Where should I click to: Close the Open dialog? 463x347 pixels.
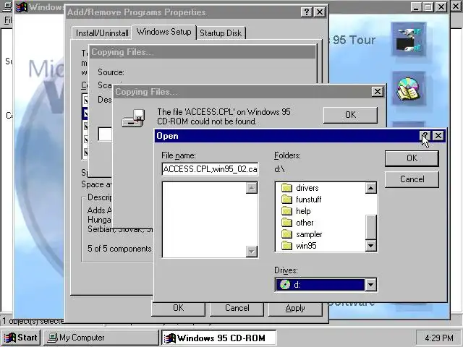point(438,136)
